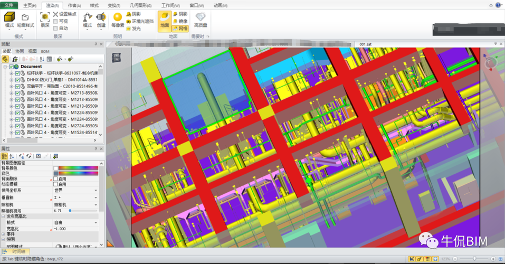This screenshot has width=505, height=264.
Task: Switch to the 几何图形 ribbon tab
Action: click(140, 5)
